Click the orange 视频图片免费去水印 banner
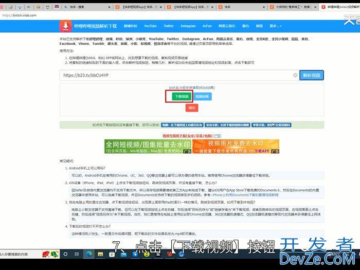 coord(236,147)
